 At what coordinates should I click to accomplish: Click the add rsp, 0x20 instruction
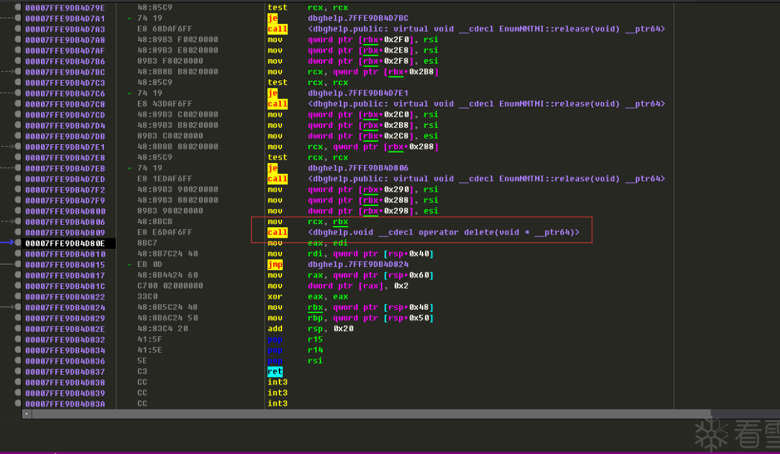[x=311, y=329]
